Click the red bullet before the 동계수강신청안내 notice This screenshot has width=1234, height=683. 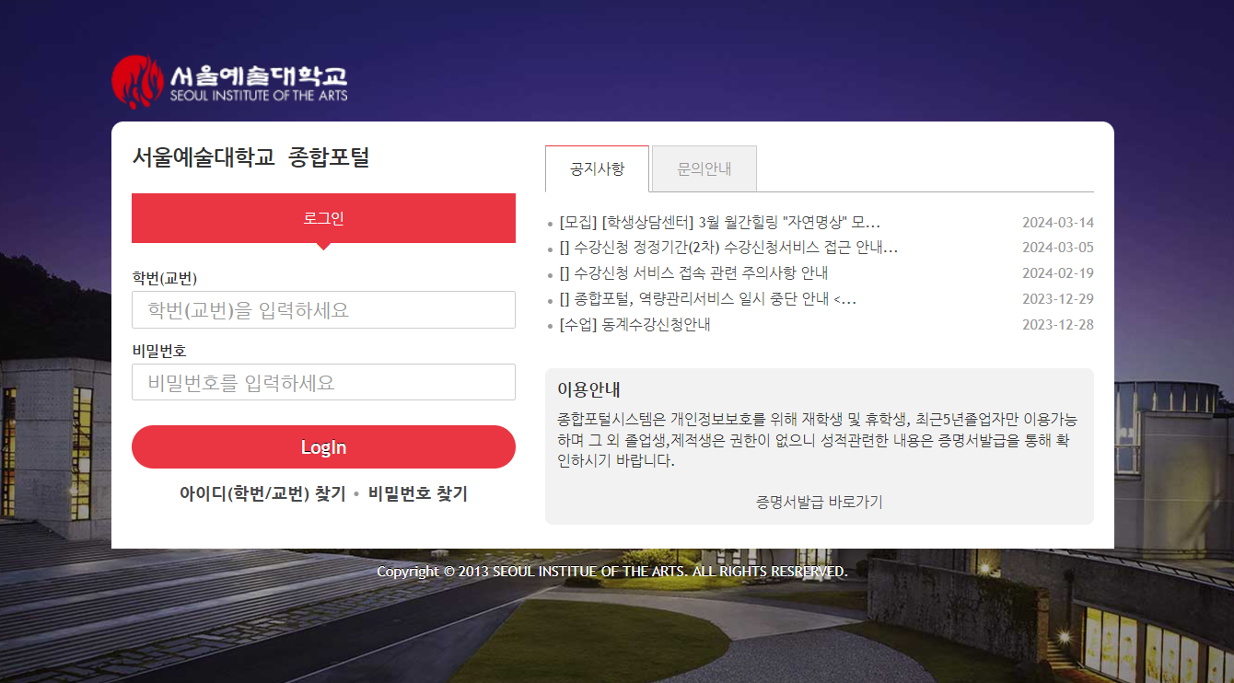553,324
